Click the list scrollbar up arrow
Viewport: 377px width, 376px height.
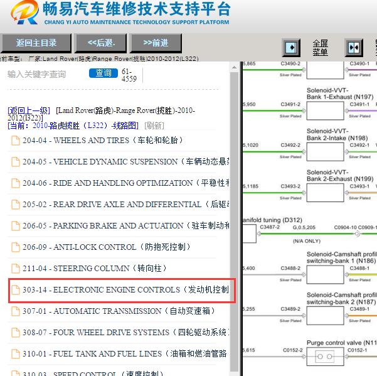234,68
